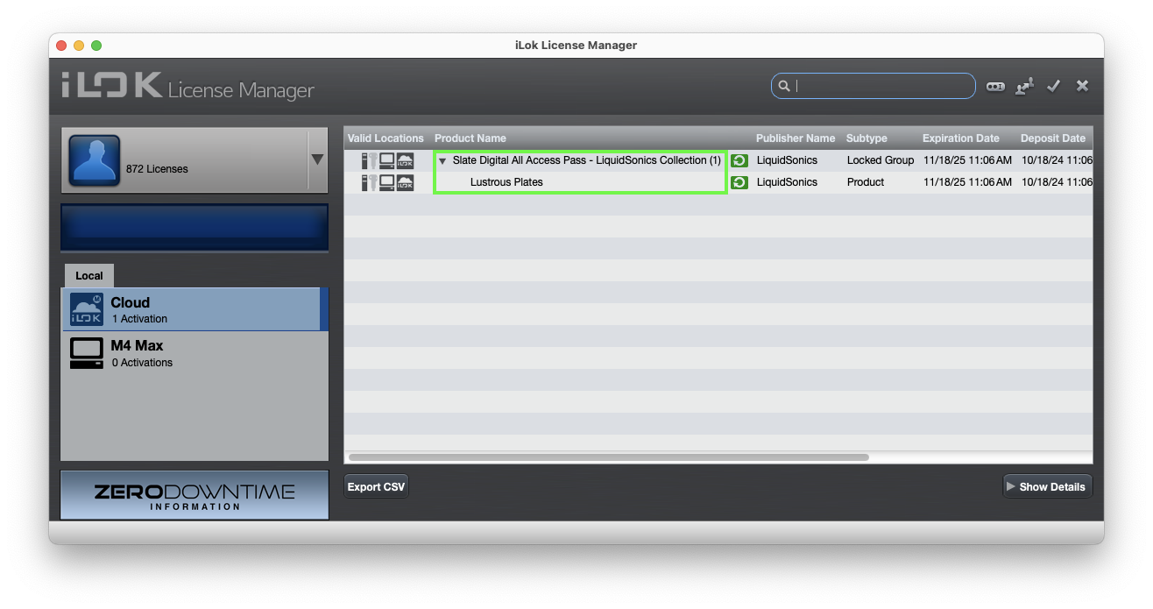The width and height of the screenshot is (1153, 609).
Task: Click expiration date in Lustrous Plates row
Action: click(967, 182)
